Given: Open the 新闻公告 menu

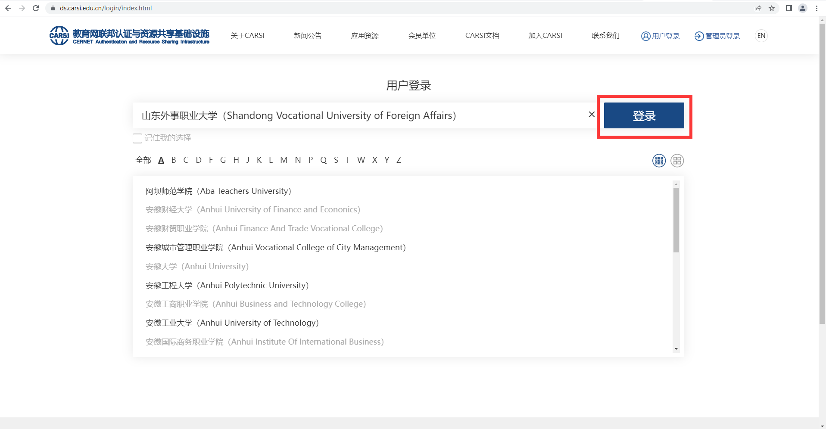Looking at the screenshot, I should tap(308, 35).
